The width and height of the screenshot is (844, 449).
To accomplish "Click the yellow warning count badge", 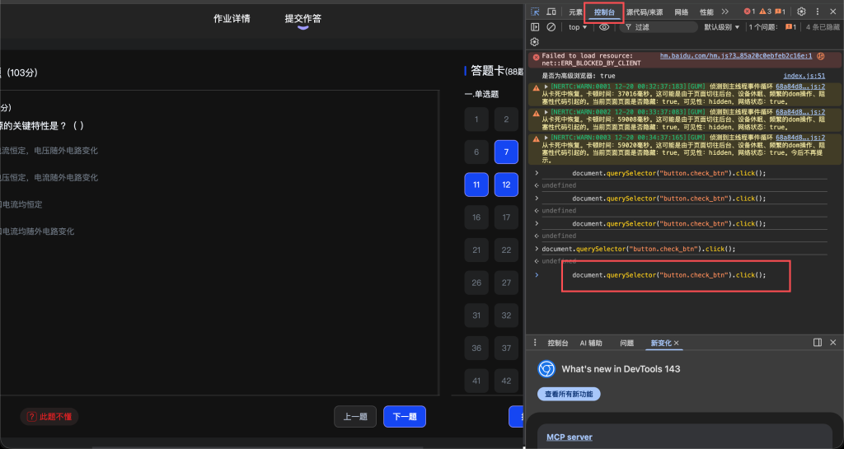I will pos(765,12).
